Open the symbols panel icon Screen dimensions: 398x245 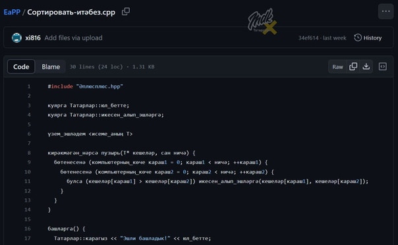point(383,66)
